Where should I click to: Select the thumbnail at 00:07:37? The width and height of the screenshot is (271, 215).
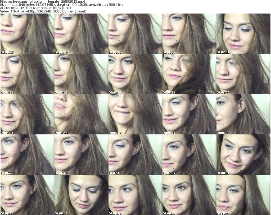189,155
